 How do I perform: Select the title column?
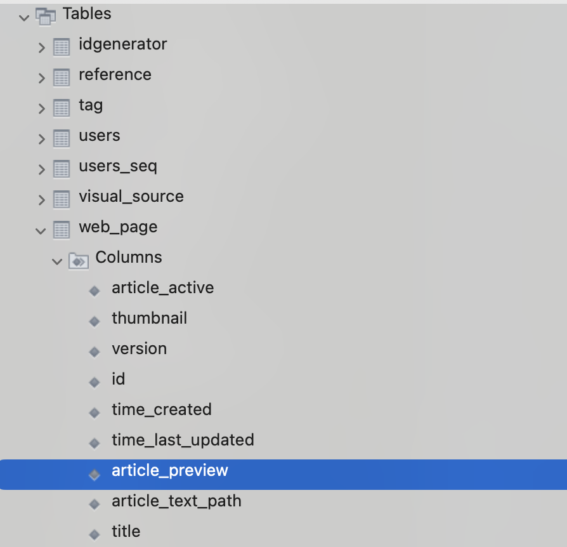(x=126, y=531)
